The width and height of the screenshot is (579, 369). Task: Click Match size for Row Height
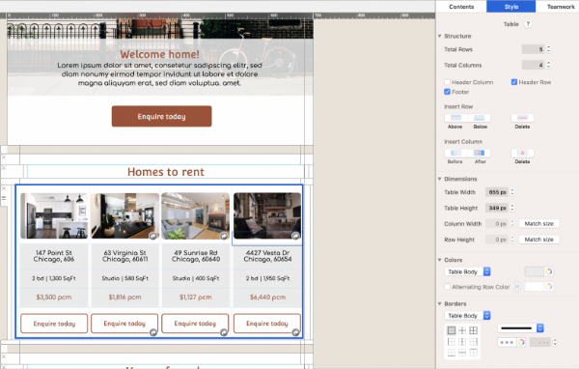(x=538, y=240)
